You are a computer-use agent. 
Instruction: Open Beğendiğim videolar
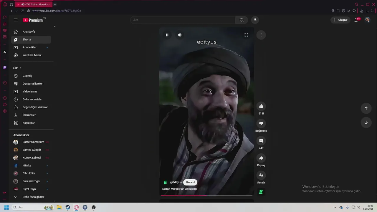pos(31,107)
